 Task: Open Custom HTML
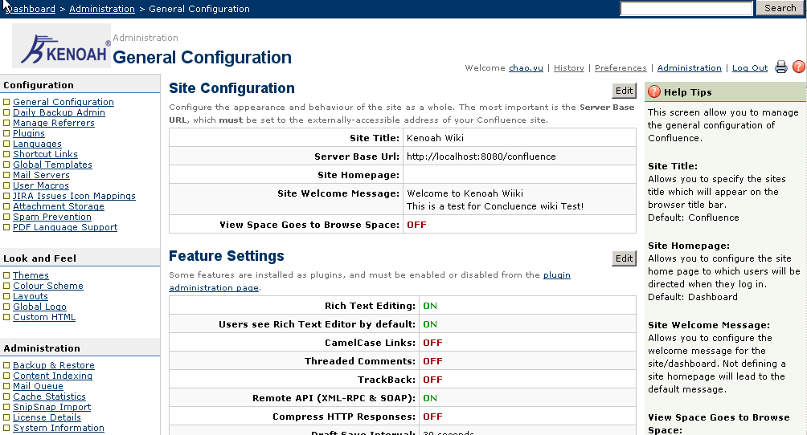tap(44, 317)
